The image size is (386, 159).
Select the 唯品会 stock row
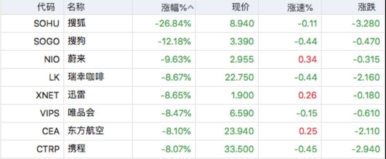(x=193, y=113)
